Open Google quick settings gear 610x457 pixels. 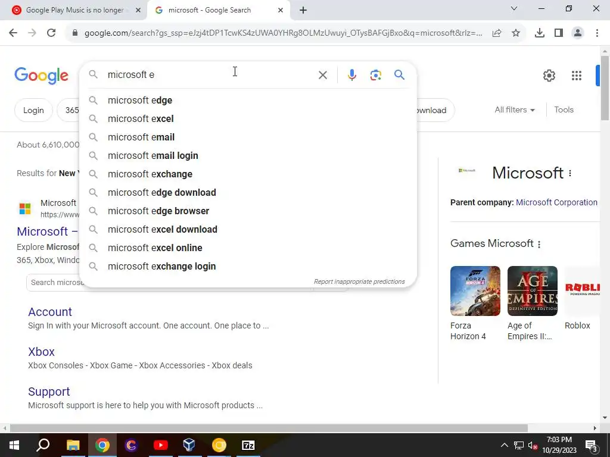point(549,76)
